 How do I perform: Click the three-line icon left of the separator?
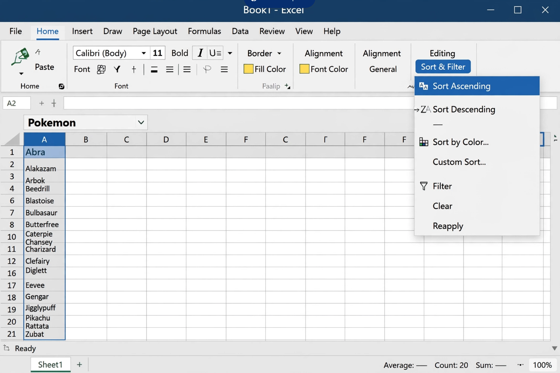[170, 70]
